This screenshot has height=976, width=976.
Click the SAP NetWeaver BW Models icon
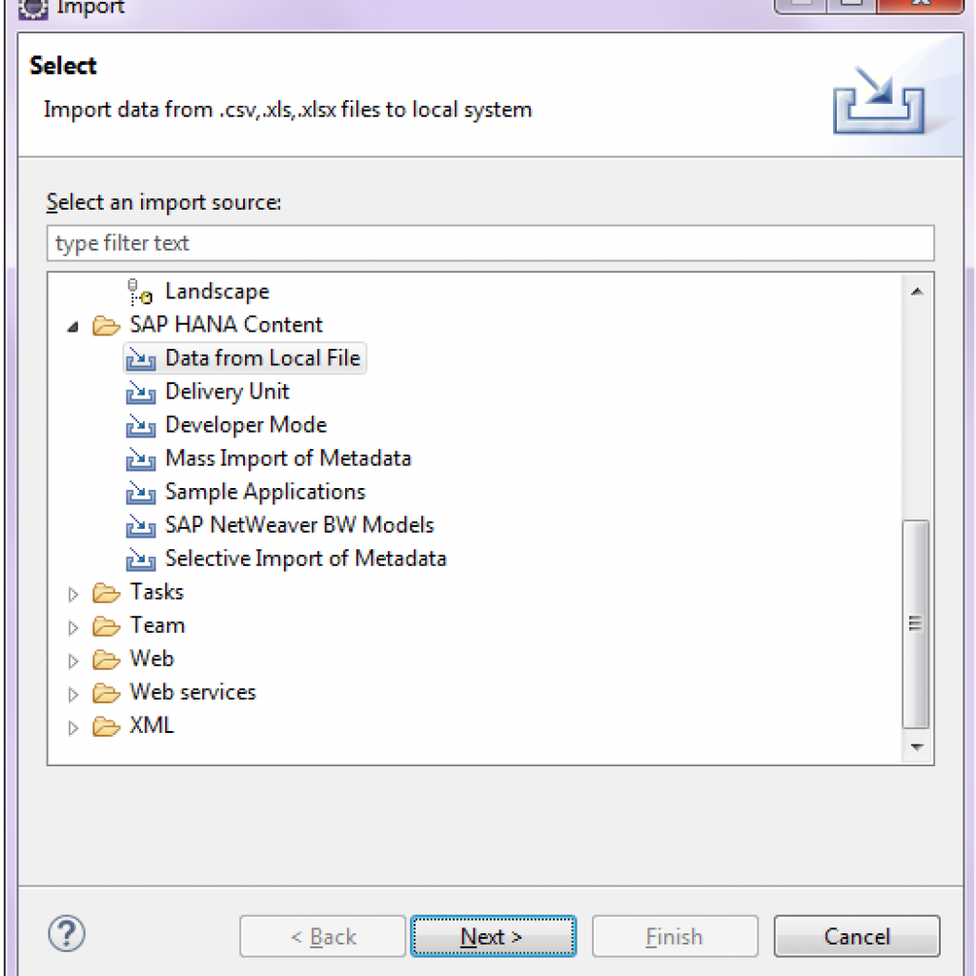point(141,525)
